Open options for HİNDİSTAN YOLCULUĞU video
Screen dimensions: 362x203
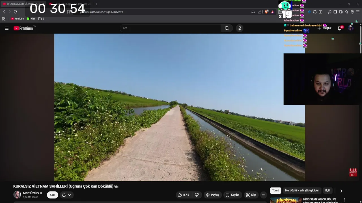[x=344, y=200]
